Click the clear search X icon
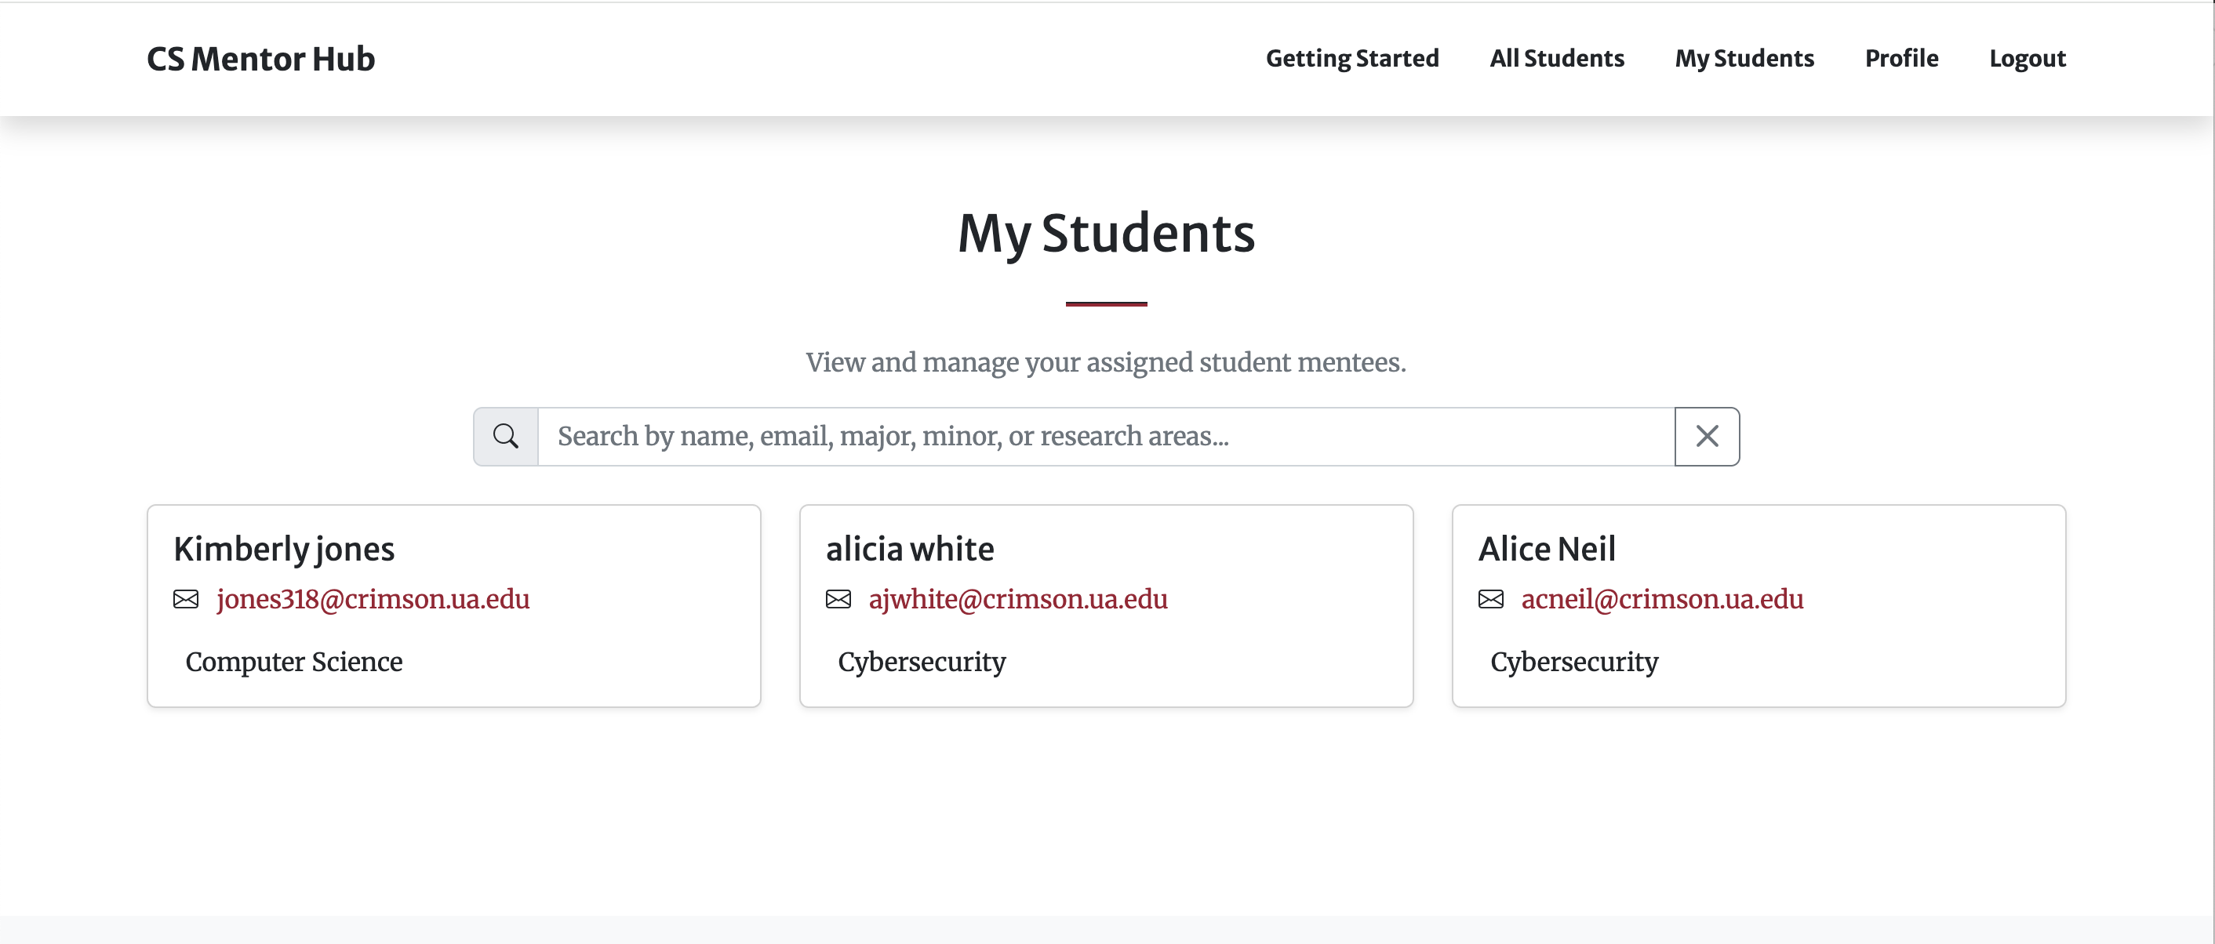Viewport: 2215px width, 944px height. (x=1707, y=436)
